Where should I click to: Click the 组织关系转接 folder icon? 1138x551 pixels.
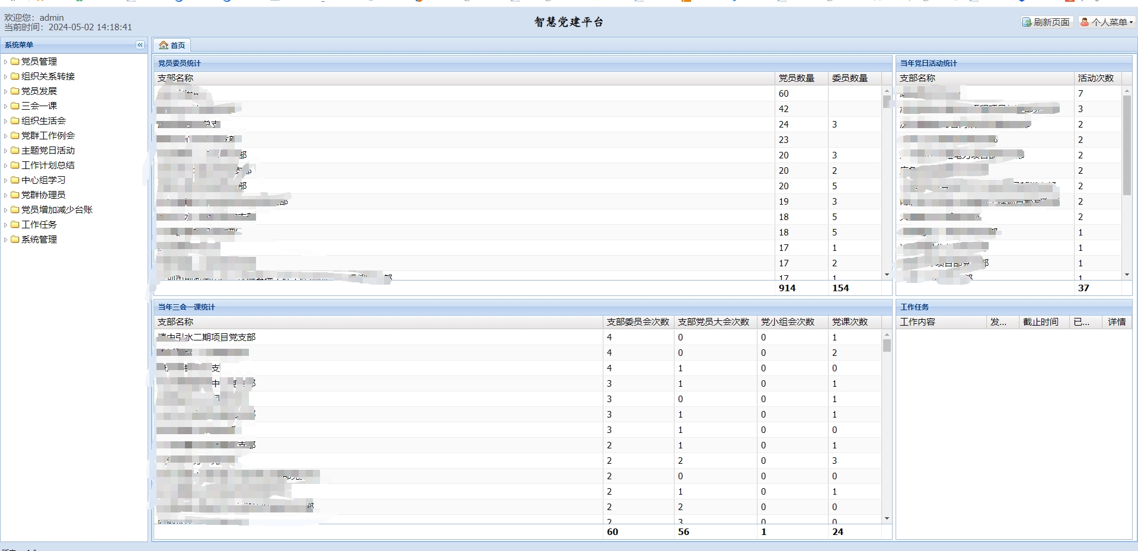(15, 76)
